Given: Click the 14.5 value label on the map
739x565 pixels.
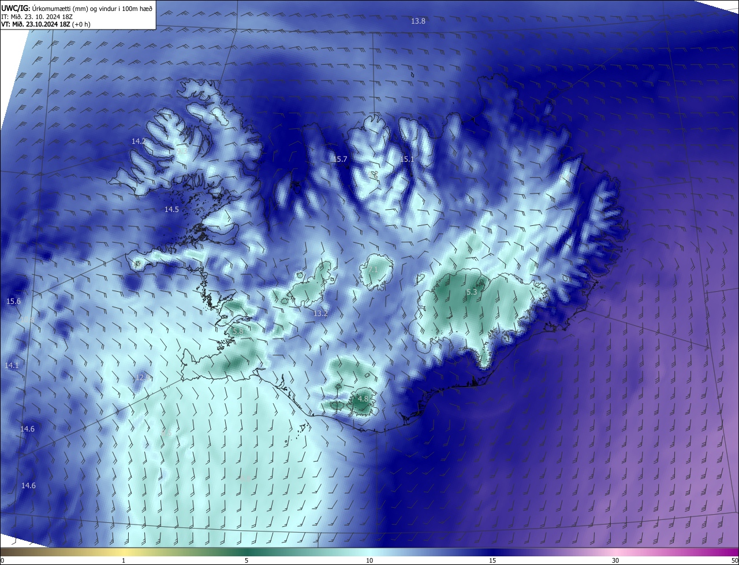Looking at the screenshot, I should coord(171,210).
